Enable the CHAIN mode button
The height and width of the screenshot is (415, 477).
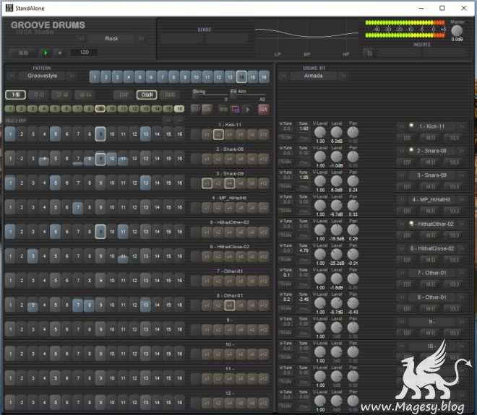pos(147,95)
